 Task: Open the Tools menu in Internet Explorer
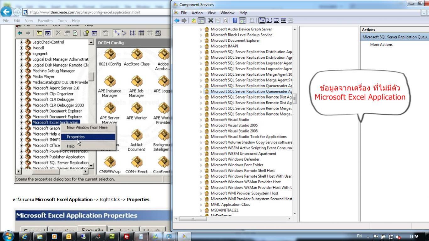tap(62, 21)
